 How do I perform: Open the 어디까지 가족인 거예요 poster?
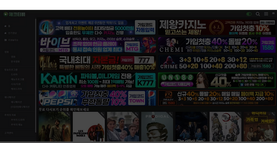coord(260,127)
